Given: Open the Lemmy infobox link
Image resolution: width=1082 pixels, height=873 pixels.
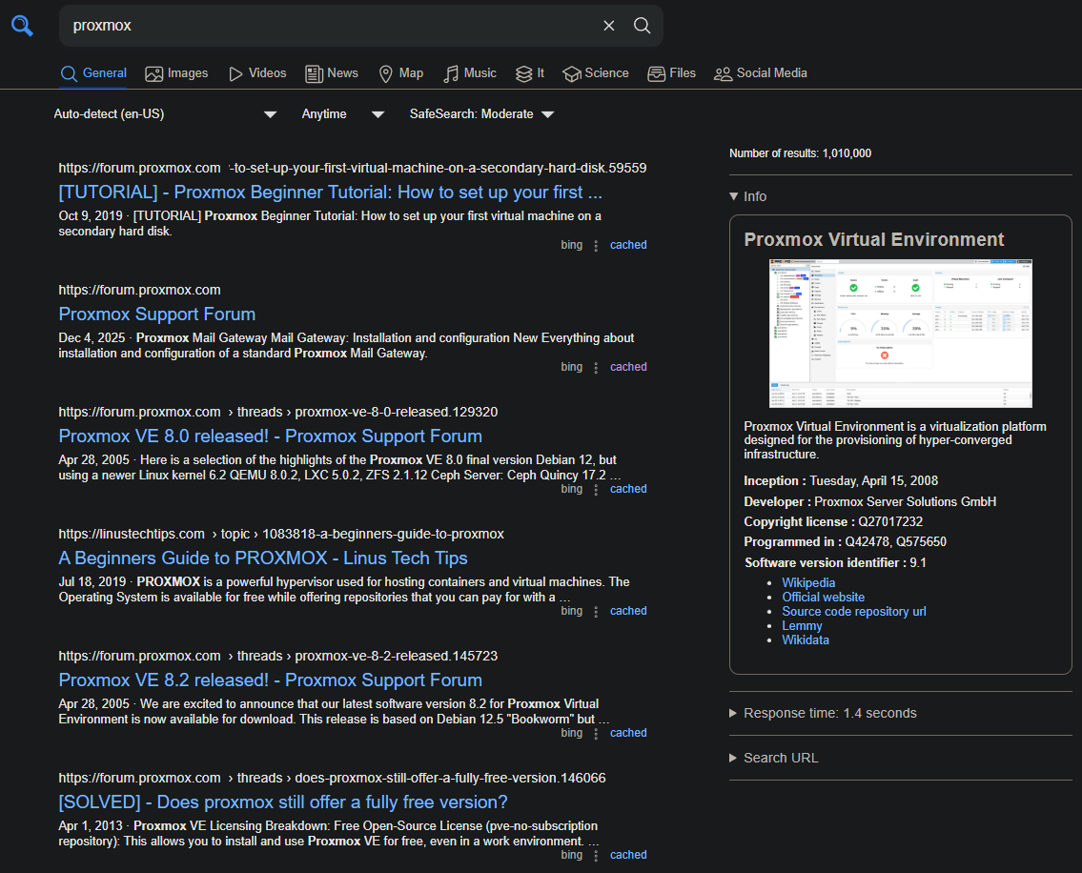Looking at the screenshot, I should click(802, 626).
